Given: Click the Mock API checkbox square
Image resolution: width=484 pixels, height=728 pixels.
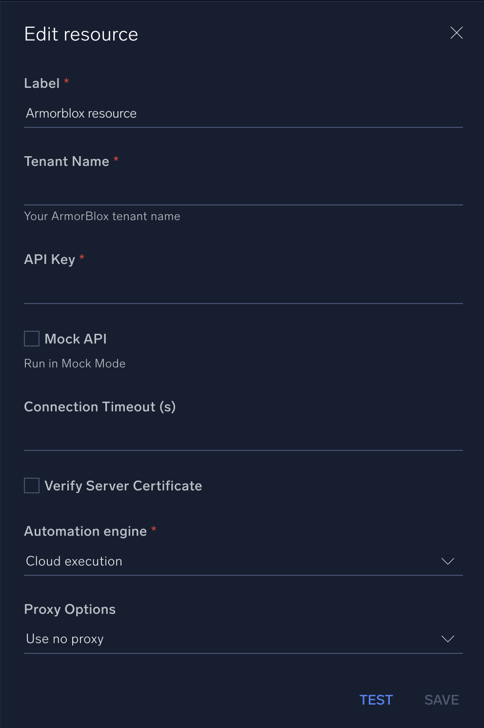Looking at the screenshot, I should [x=31, y=339].
